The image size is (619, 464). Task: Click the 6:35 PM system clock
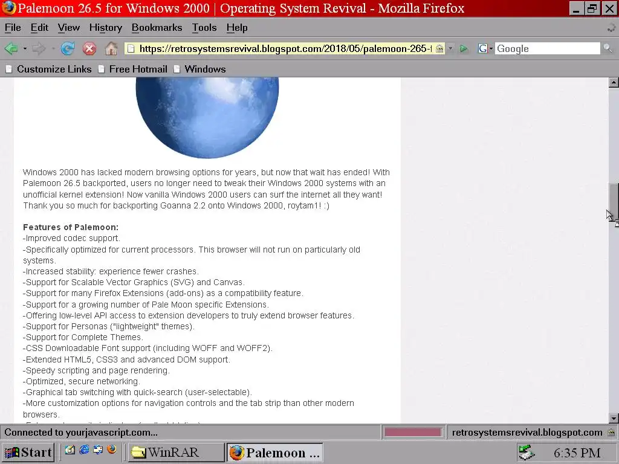point(577,453)
